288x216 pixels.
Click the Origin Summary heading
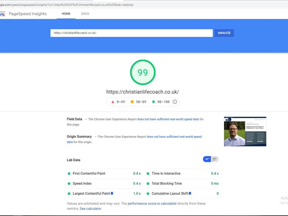click(79, 137)
